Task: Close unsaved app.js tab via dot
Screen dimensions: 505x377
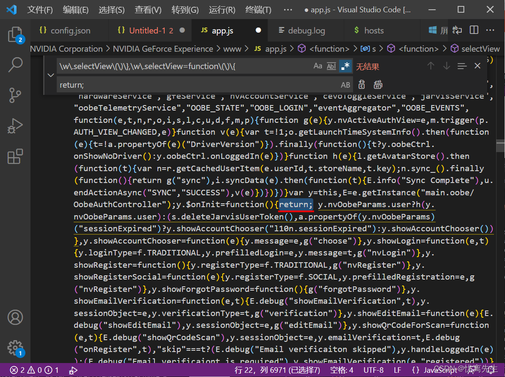Action: (258, 30)
